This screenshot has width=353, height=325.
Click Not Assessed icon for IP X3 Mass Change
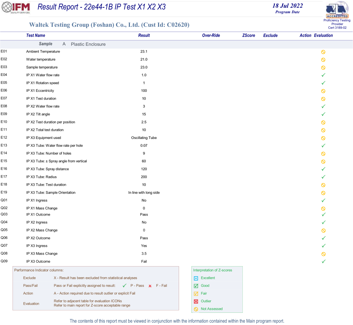tap(323, 254)
